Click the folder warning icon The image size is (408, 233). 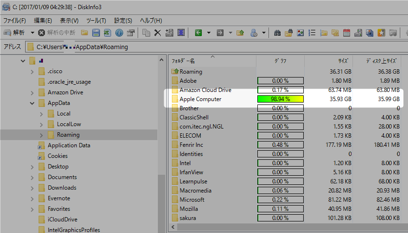[x=335, y=33]
